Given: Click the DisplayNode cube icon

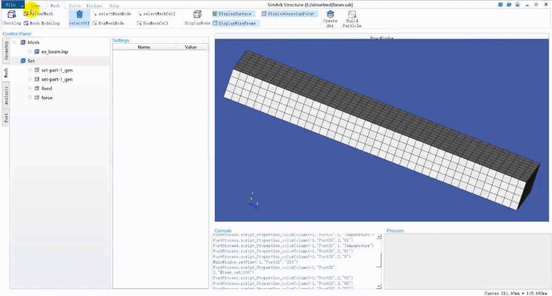Looking at the screenshot, I should tap(197, 14).
